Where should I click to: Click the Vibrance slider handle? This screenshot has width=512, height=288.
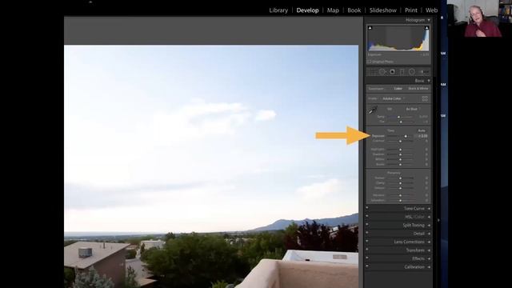click(x=400, y=195)
